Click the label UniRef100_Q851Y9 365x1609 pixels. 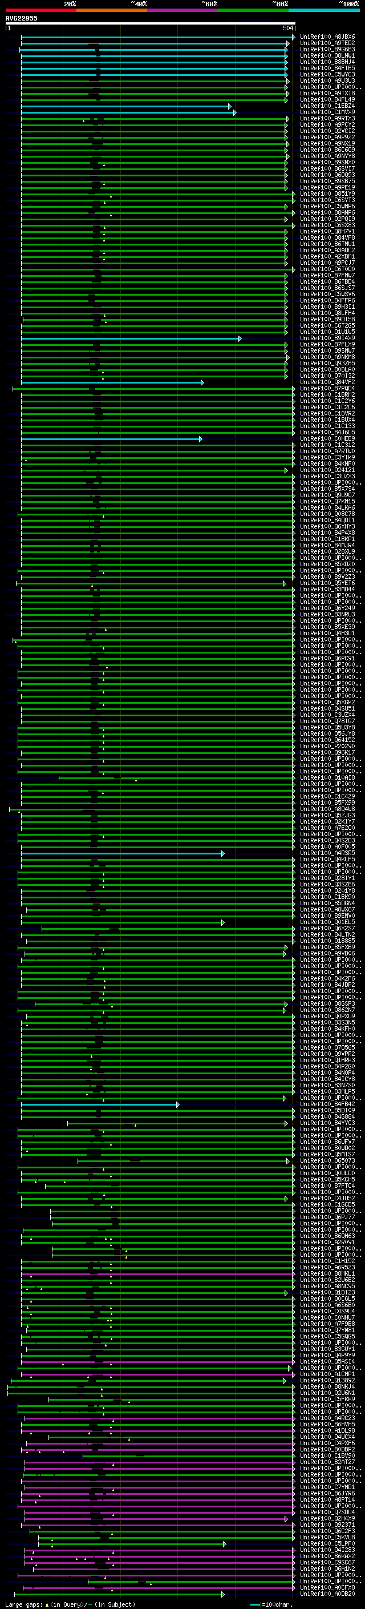pyautogui.click(x=327, y=193)
